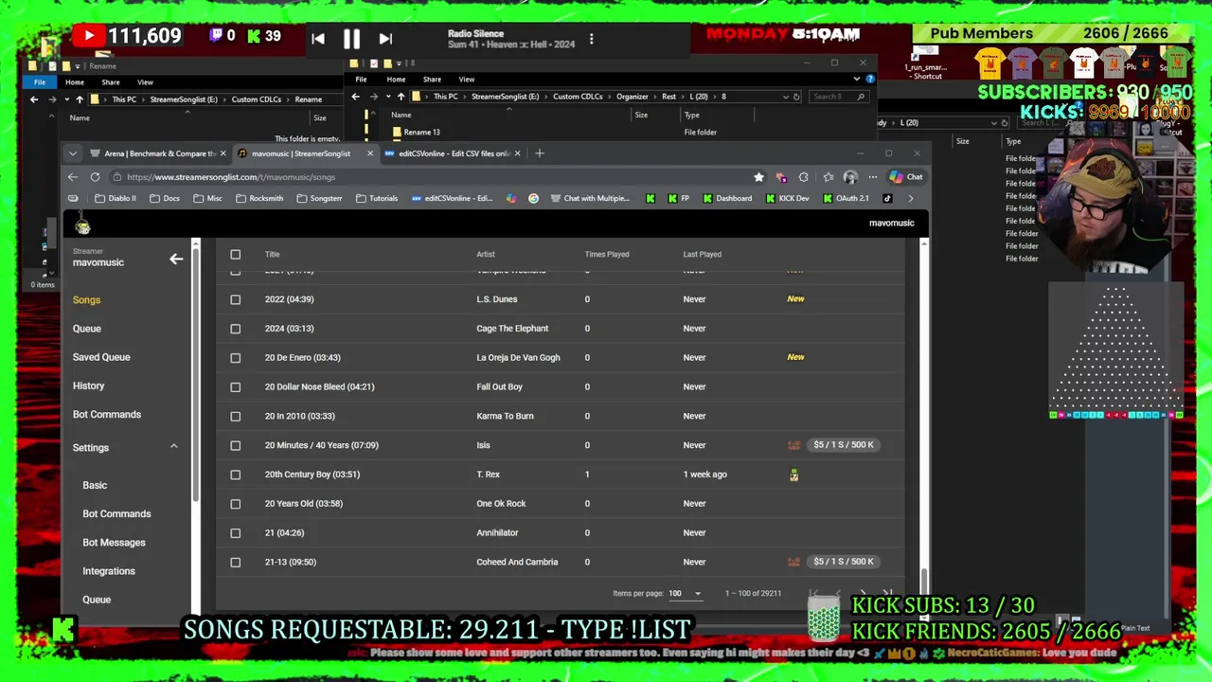
Task: Click Search 8 box in explorer window
Action: [838, 97]
